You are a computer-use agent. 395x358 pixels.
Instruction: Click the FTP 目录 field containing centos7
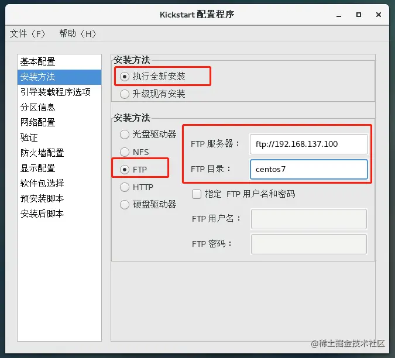(308, 169)
